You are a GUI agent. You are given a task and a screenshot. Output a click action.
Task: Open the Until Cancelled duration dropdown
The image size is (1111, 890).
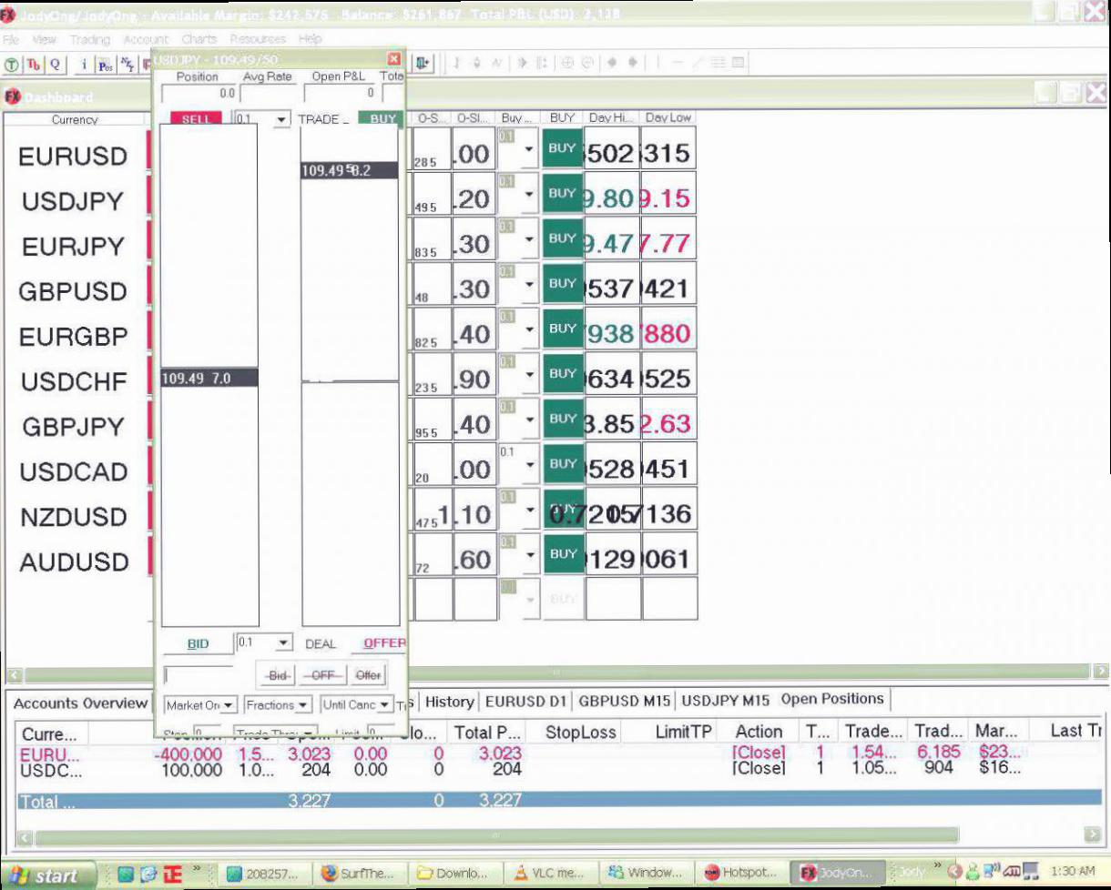[x=357, y=705]
